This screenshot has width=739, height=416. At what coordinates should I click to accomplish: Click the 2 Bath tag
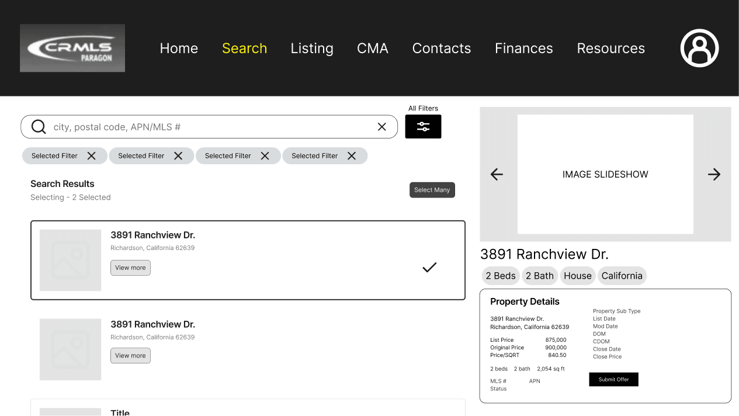point(539,276)
